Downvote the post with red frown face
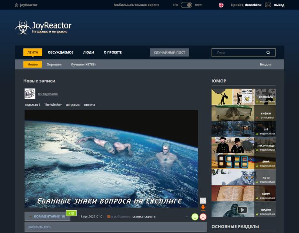The width and height of the screenshot is (299, 233). click(203, 217)
